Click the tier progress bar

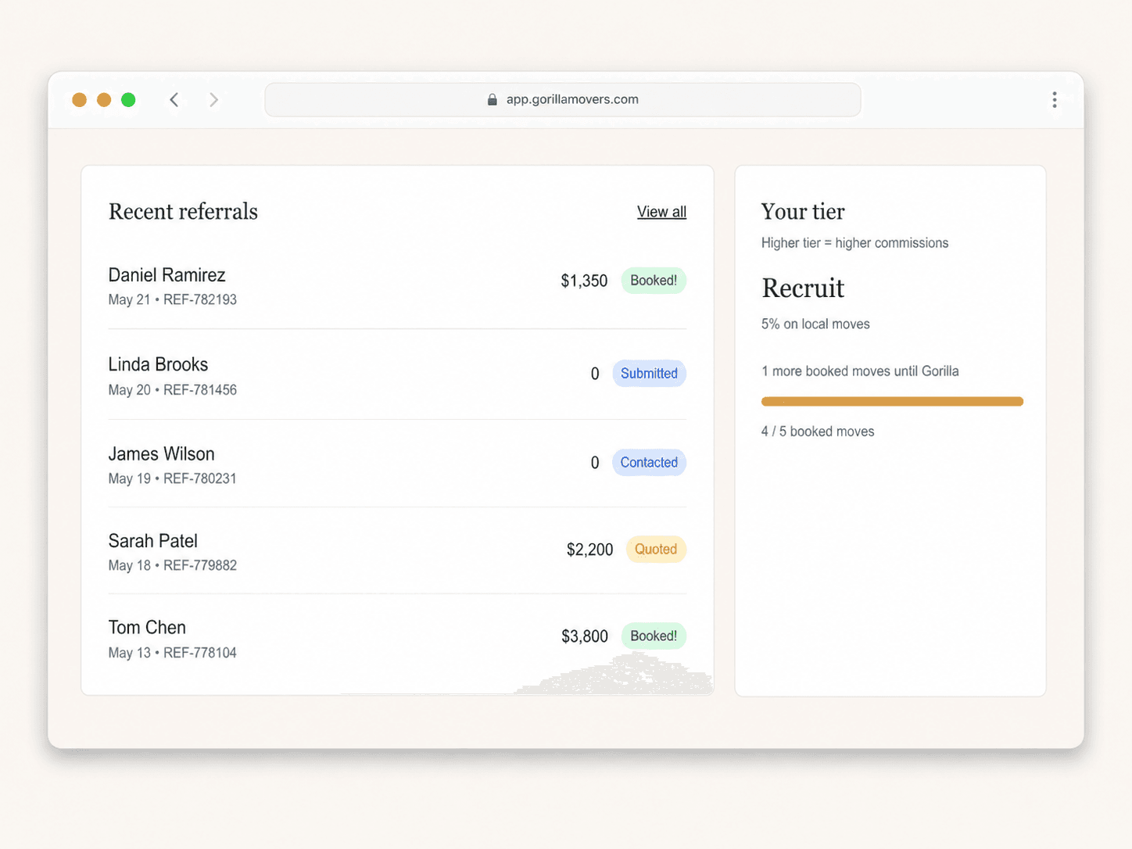click(x=892, y=402)
